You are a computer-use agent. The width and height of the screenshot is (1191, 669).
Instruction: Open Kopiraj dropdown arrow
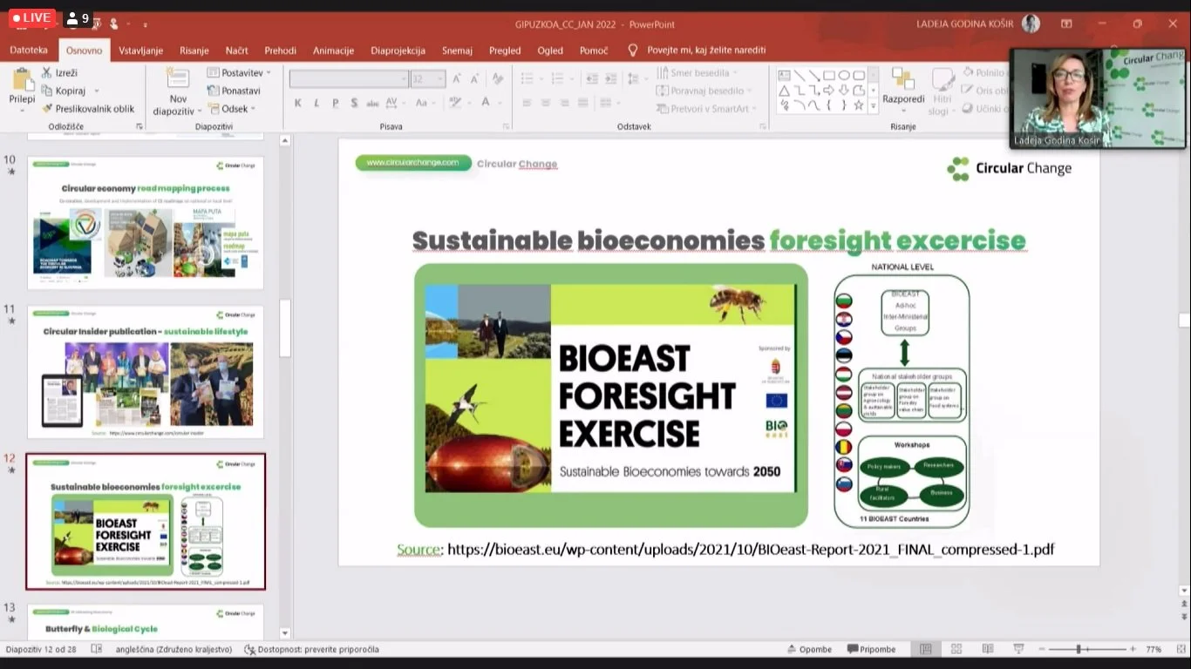click(97, 91)
